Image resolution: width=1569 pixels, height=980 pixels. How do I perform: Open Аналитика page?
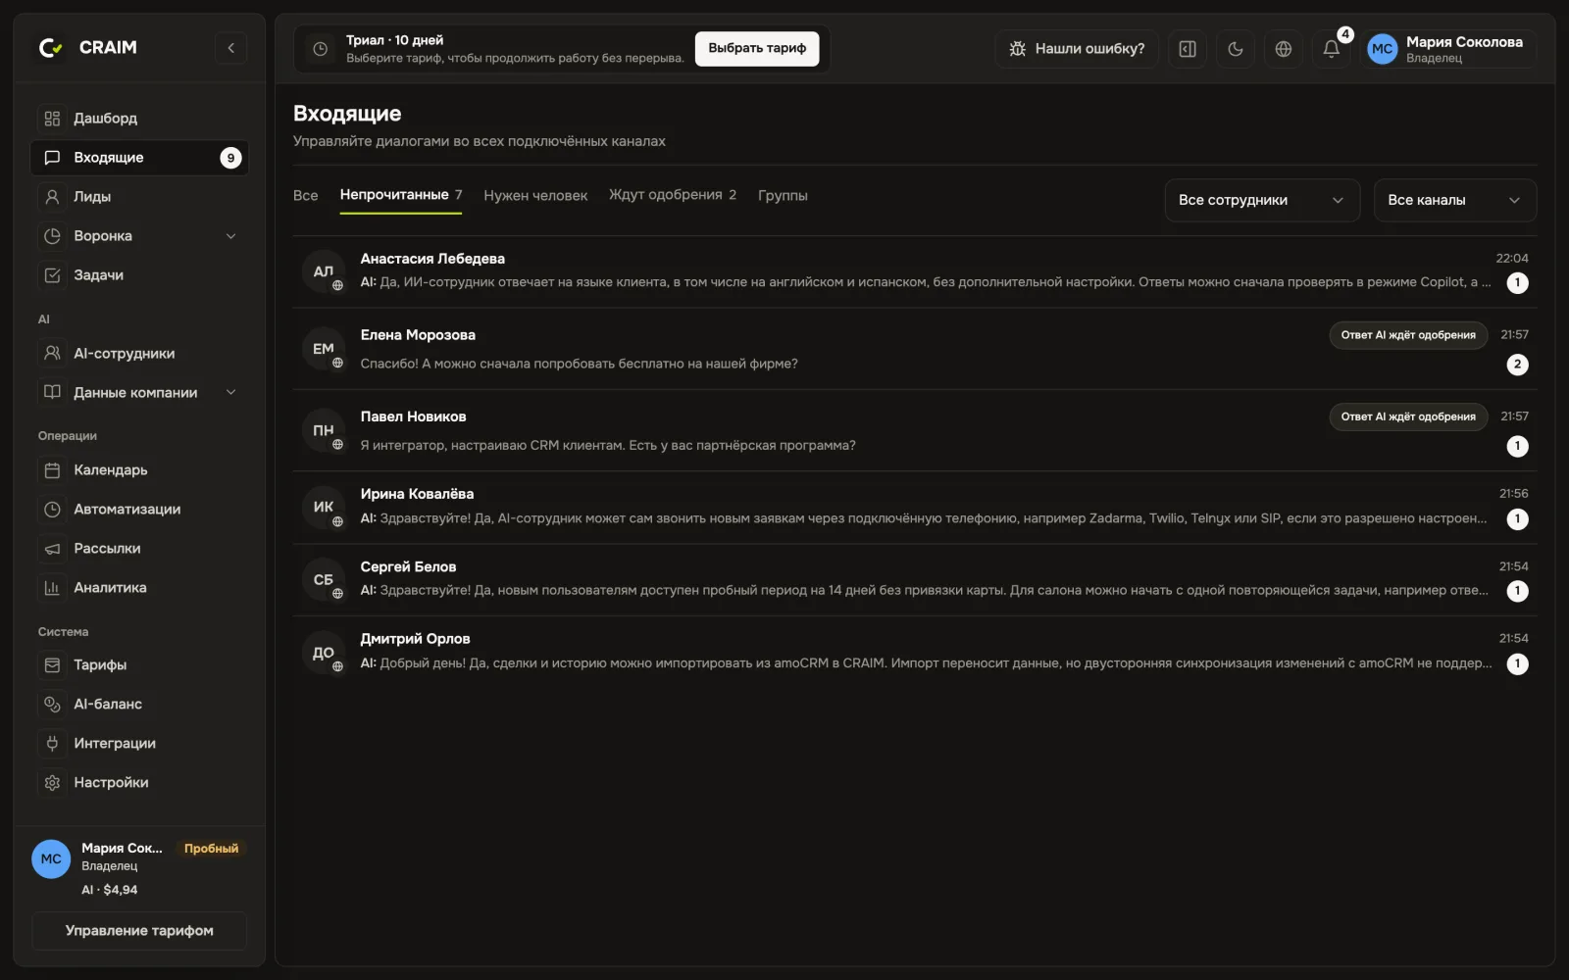pos(139,588)
